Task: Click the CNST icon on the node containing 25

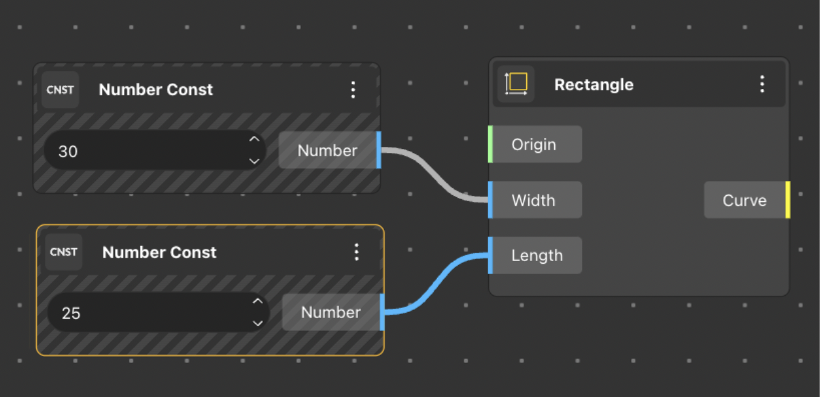Action: (x=63, y=252)
